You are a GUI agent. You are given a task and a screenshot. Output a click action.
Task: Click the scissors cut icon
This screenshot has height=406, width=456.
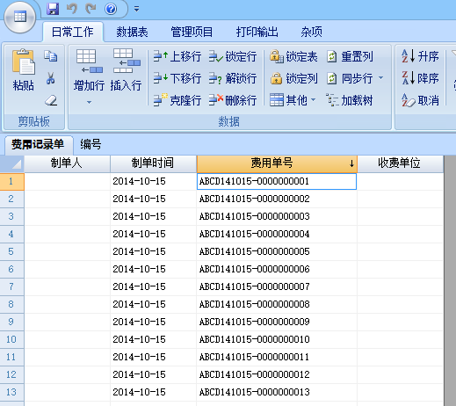pyautogui.click(x=51, y=78)
